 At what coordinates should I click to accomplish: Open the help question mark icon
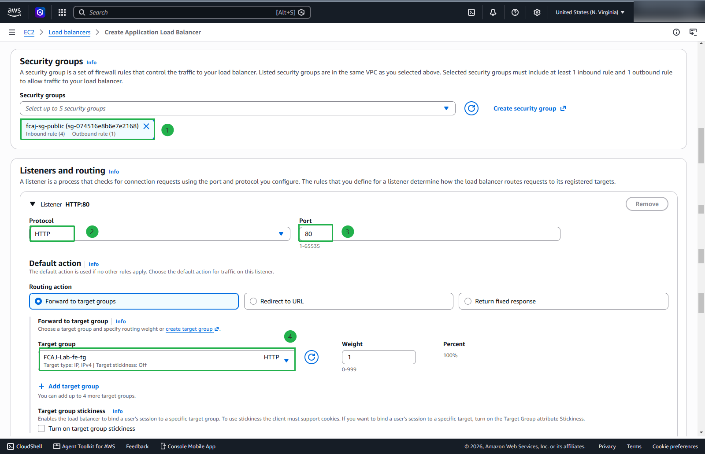(515, 12)
